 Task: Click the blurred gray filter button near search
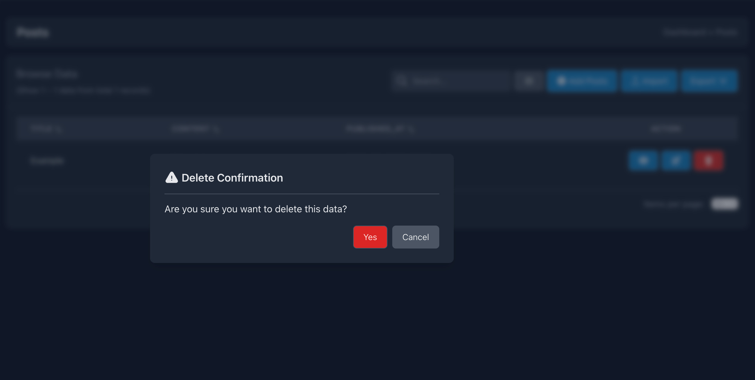529,81
